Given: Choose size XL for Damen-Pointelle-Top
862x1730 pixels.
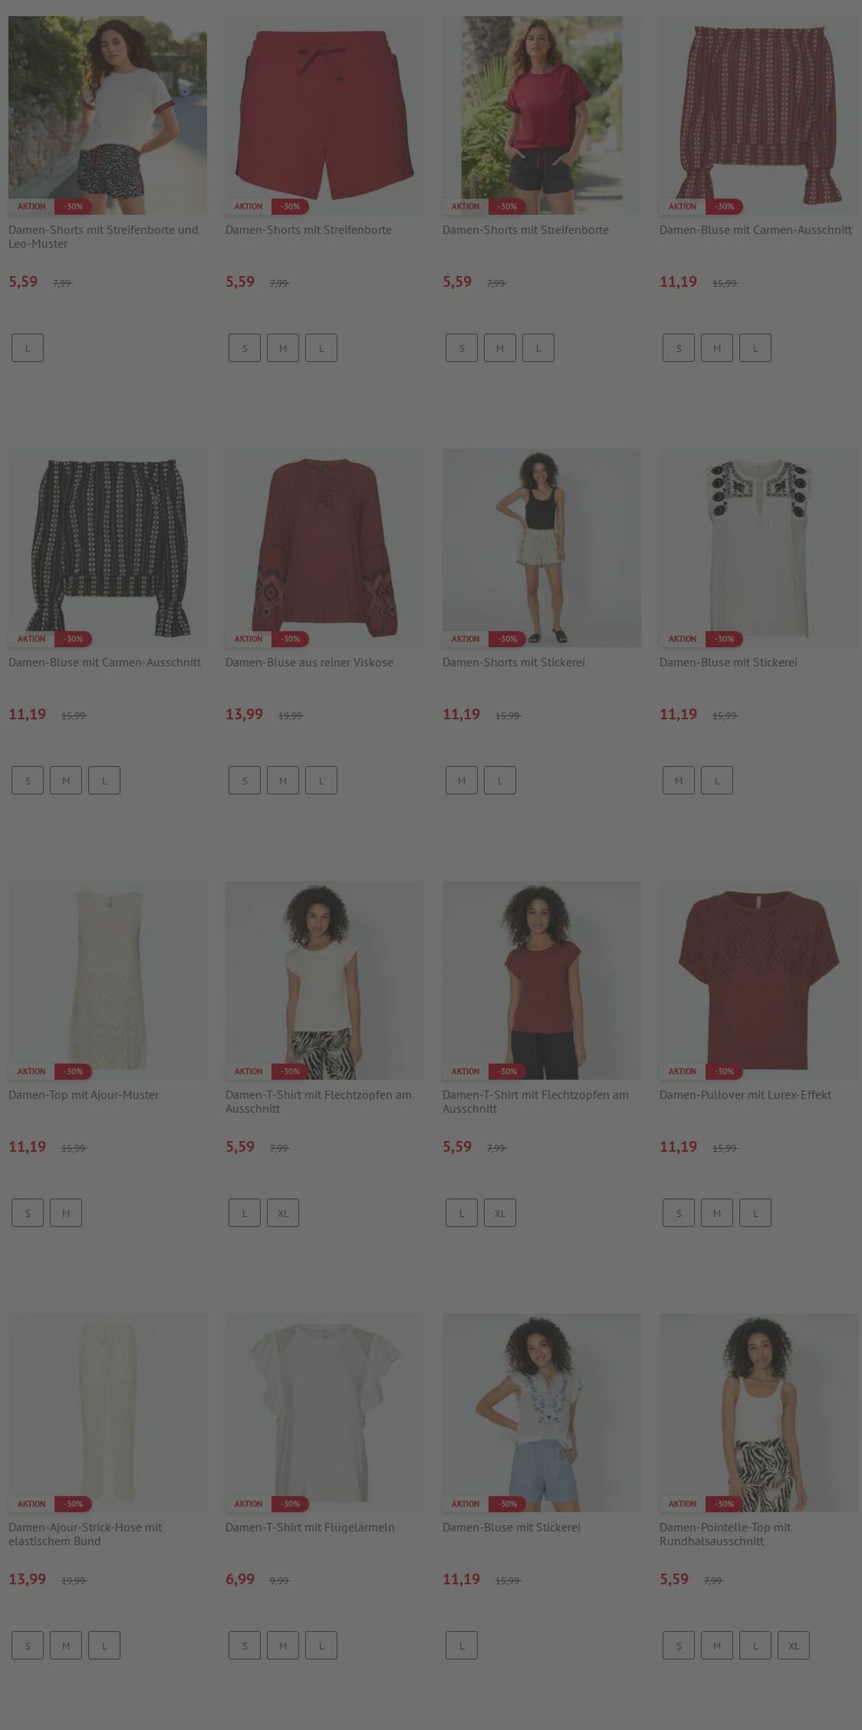Looking at the screenshot, I should pyautogui.click(x=793, y=1645).
